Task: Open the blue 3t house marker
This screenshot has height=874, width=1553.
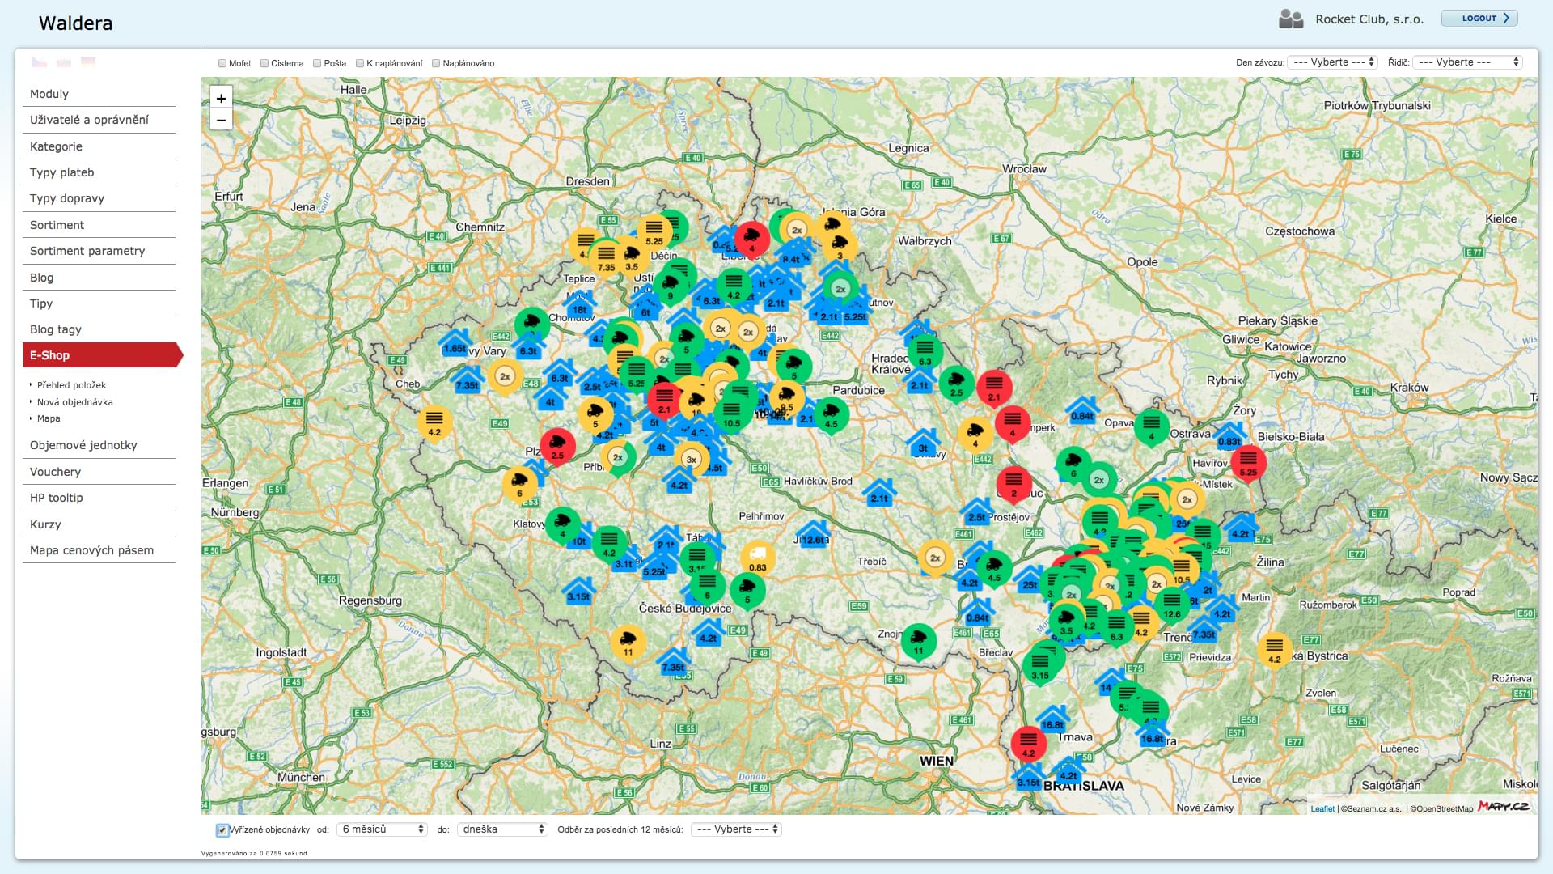Action: (923, 442)
